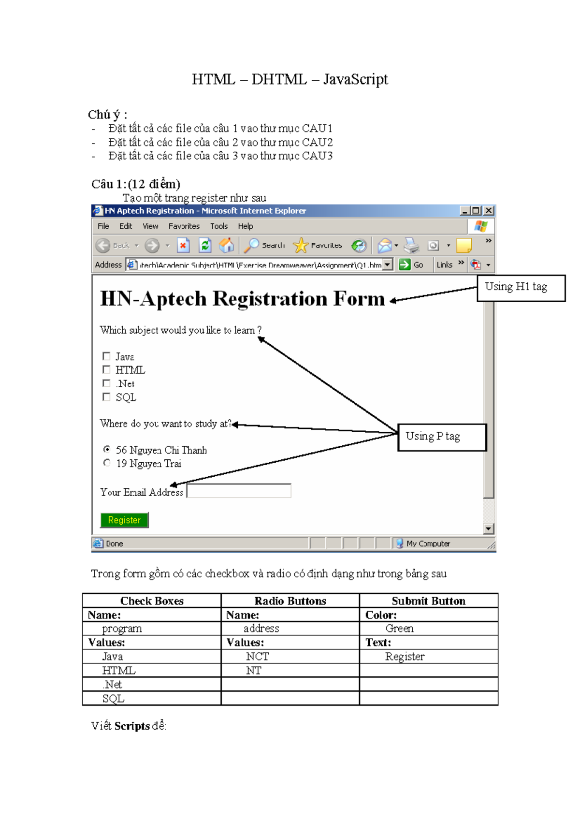
Task: Click the Refresh page icon
Action: coord(205,246)
